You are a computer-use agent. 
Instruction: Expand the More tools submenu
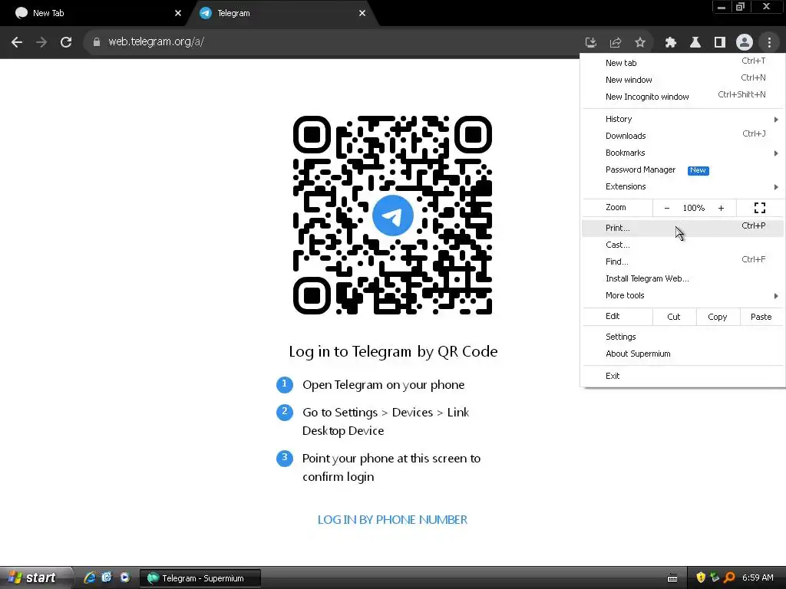point(682,295)
